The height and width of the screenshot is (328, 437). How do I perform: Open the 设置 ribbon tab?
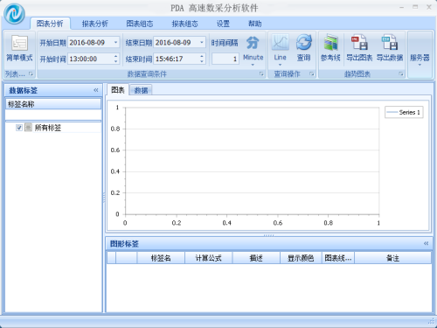click(223, 24)
